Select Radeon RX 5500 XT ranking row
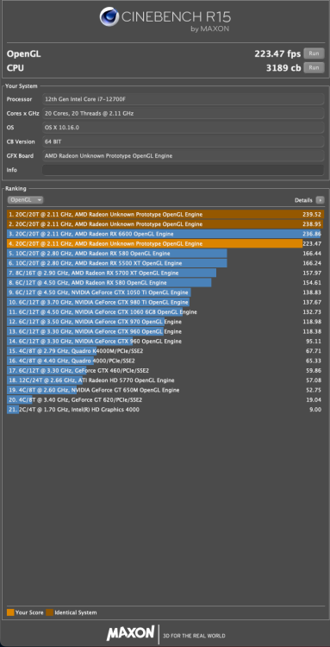 tap(165, 263)
